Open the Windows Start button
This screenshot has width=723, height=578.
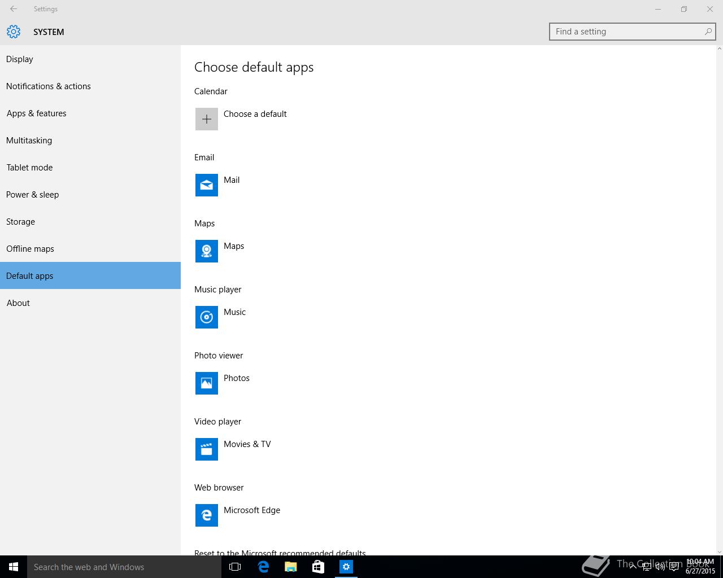14,567
